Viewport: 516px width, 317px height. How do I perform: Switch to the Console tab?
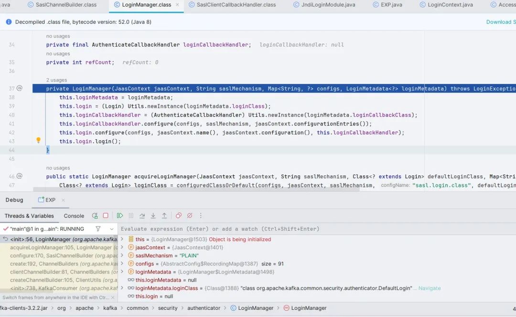pyautogui.click(x=74, y=216)
